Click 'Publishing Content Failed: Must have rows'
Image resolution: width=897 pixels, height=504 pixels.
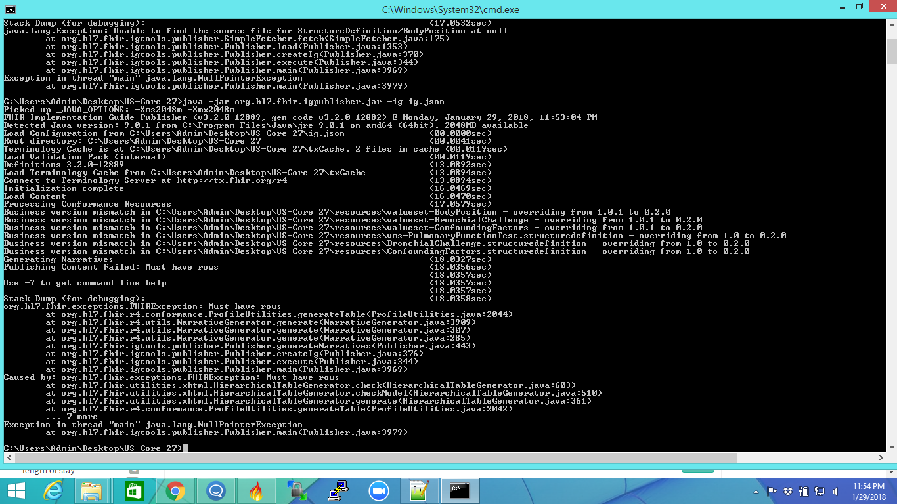pos(111,267)
